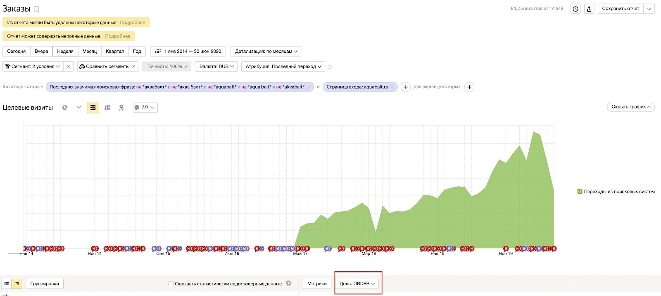661x296 pixels.
Task: Clear segment with the X button
Action: coord(69,66)
